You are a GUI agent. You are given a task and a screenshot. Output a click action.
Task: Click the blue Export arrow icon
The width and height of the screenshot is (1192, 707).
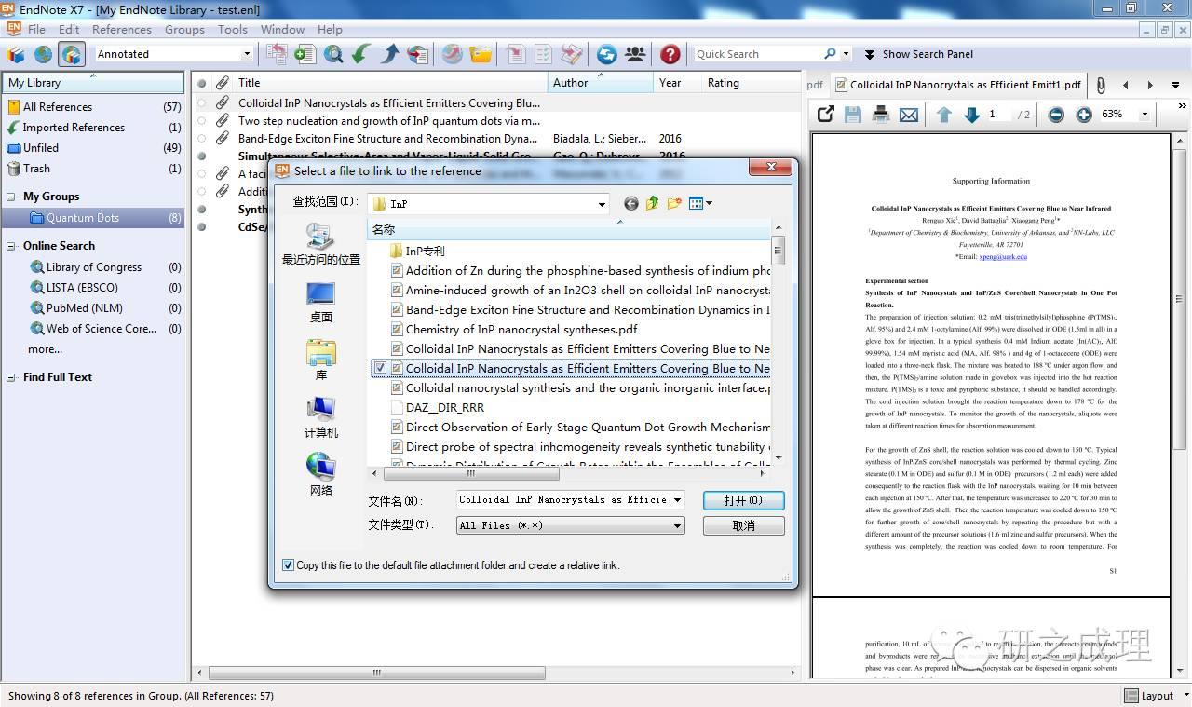[389, 54]
